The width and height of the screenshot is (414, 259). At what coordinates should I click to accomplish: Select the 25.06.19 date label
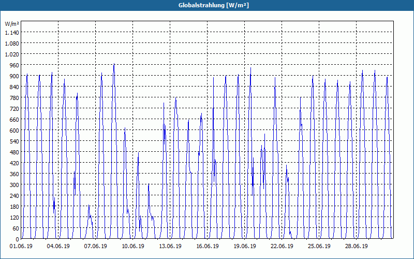pos(319,246)
